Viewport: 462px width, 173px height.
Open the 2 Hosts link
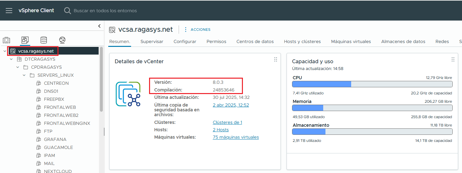tap(221, 130)
